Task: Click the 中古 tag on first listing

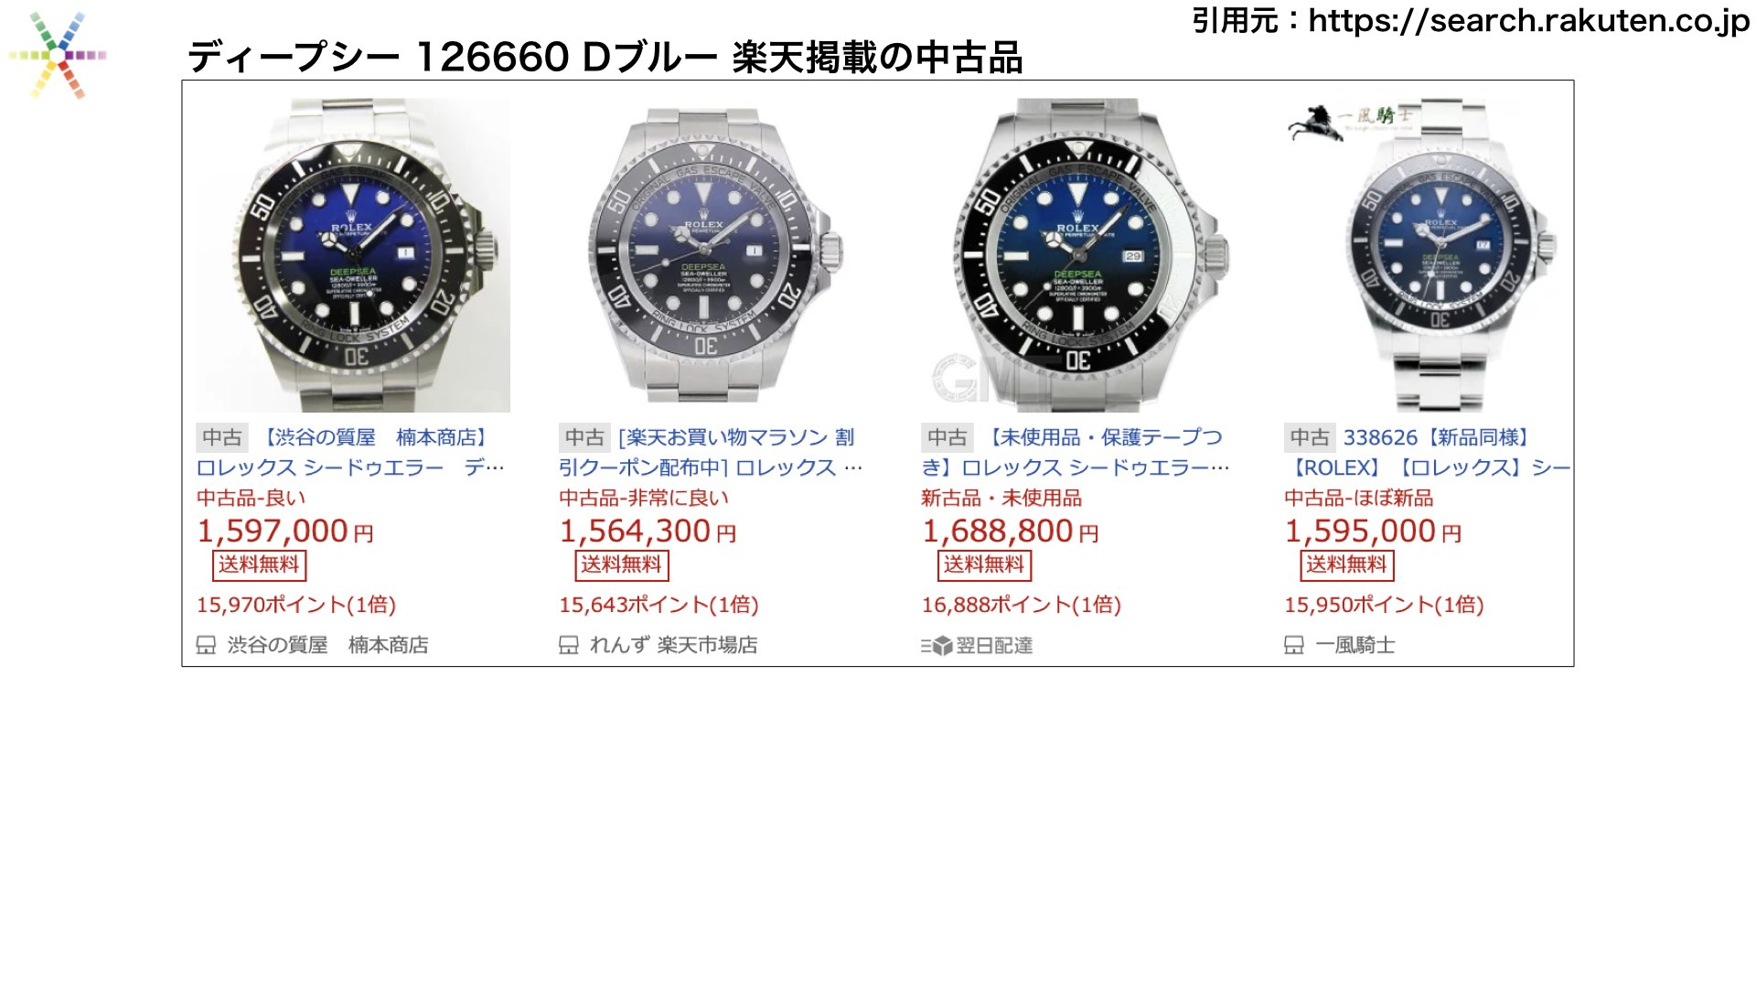Action: [222, 438]
